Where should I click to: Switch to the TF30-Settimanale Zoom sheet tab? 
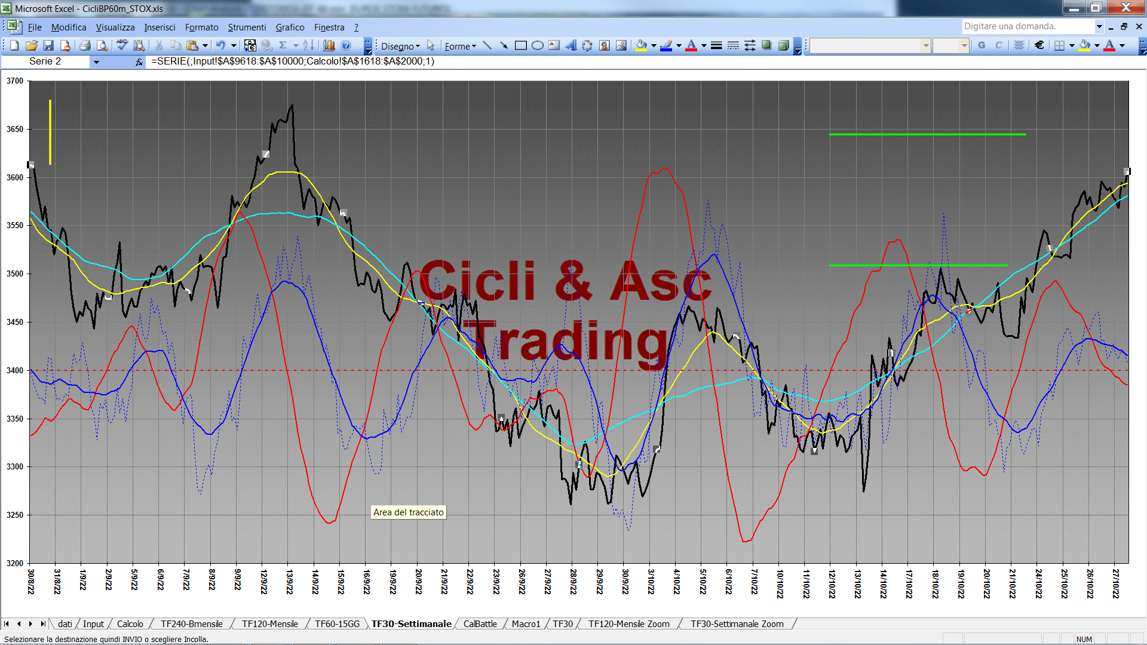(x=737, y=623)
